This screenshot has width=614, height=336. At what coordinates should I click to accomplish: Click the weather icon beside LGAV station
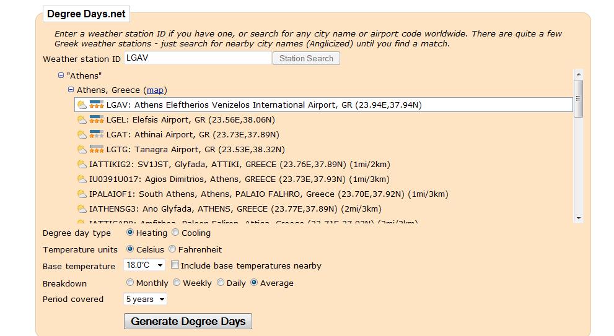point(81,105)
